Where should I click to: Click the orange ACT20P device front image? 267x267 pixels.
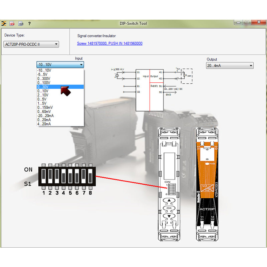[x=207, y=184]
